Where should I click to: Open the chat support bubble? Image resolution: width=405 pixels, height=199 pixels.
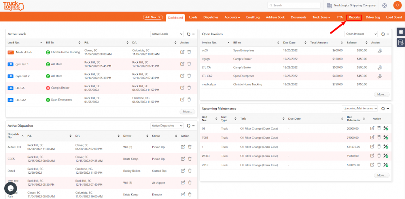[x=11, y=188]
